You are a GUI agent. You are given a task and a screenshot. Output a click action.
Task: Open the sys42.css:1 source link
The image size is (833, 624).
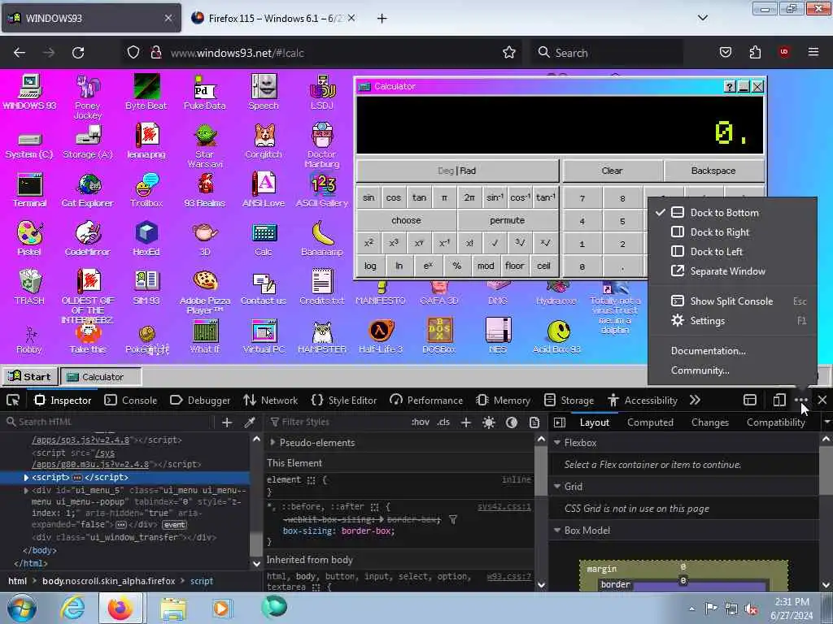504,507
